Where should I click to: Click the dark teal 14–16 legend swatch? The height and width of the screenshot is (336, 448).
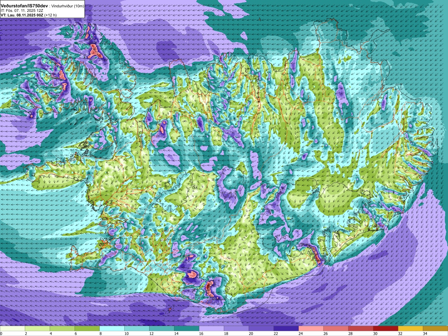point(187,329)
